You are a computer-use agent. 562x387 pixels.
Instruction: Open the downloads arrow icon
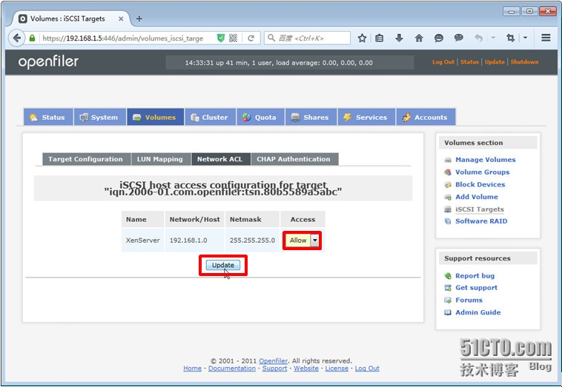click(x=399, y=38)
